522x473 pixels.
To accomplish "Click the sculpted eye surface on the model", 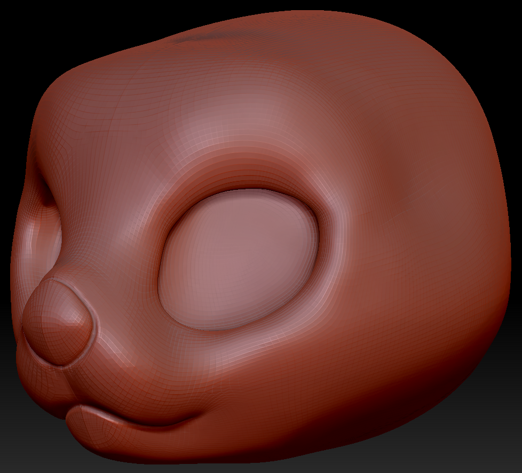I will pos(239,260).
